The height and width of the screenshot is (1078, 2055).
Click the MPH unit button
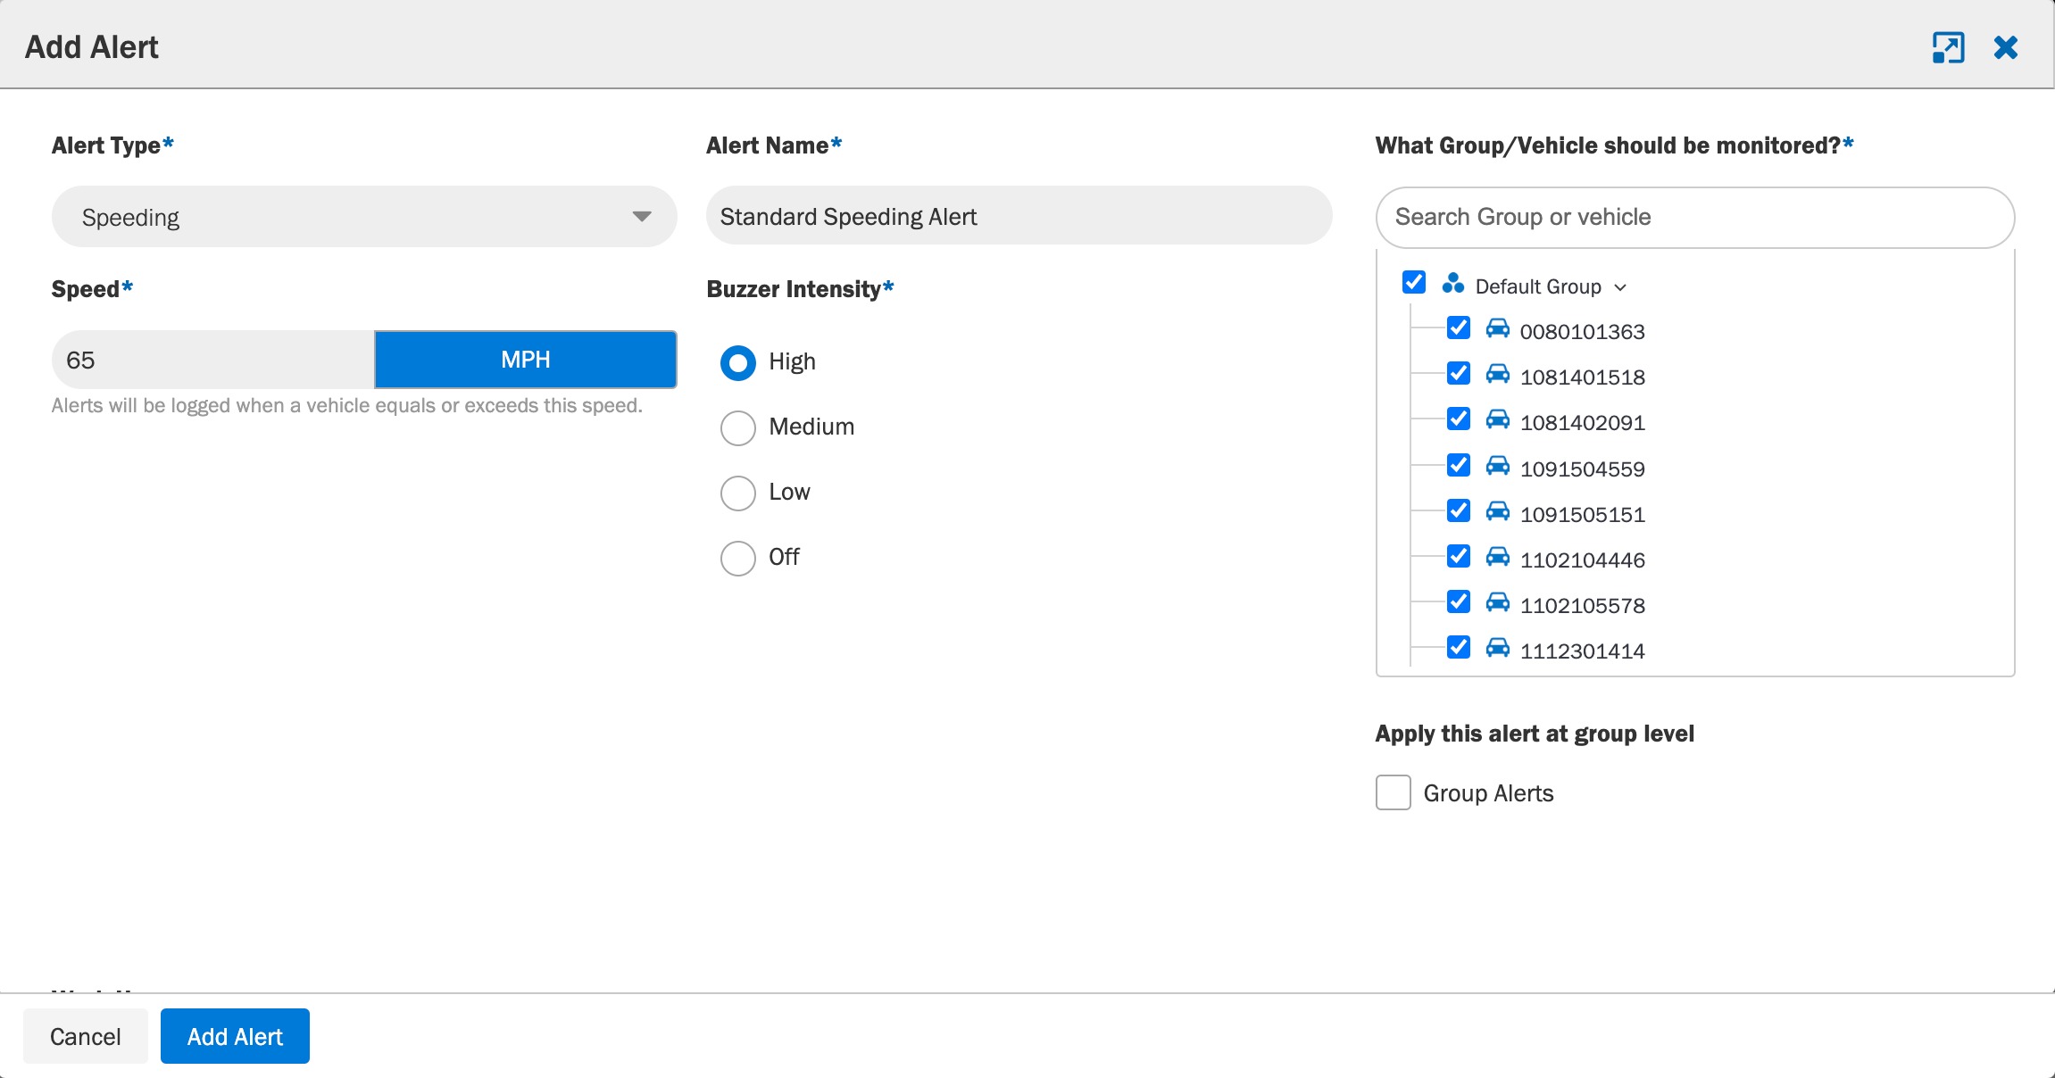[x=526, y=360]
